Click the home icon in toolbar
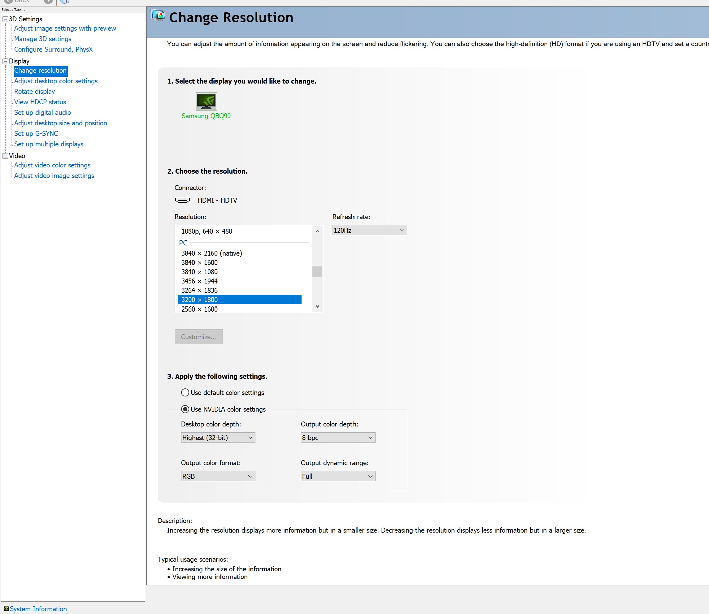The width and height of the screenshot is (709, 614). coord(64,2)
